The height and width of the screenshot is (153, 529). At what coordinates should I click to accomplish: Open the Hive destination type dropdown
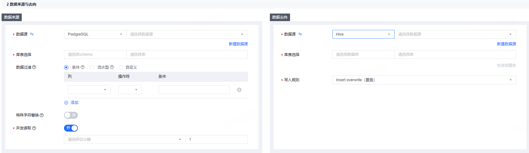click(x=363, y=34)
